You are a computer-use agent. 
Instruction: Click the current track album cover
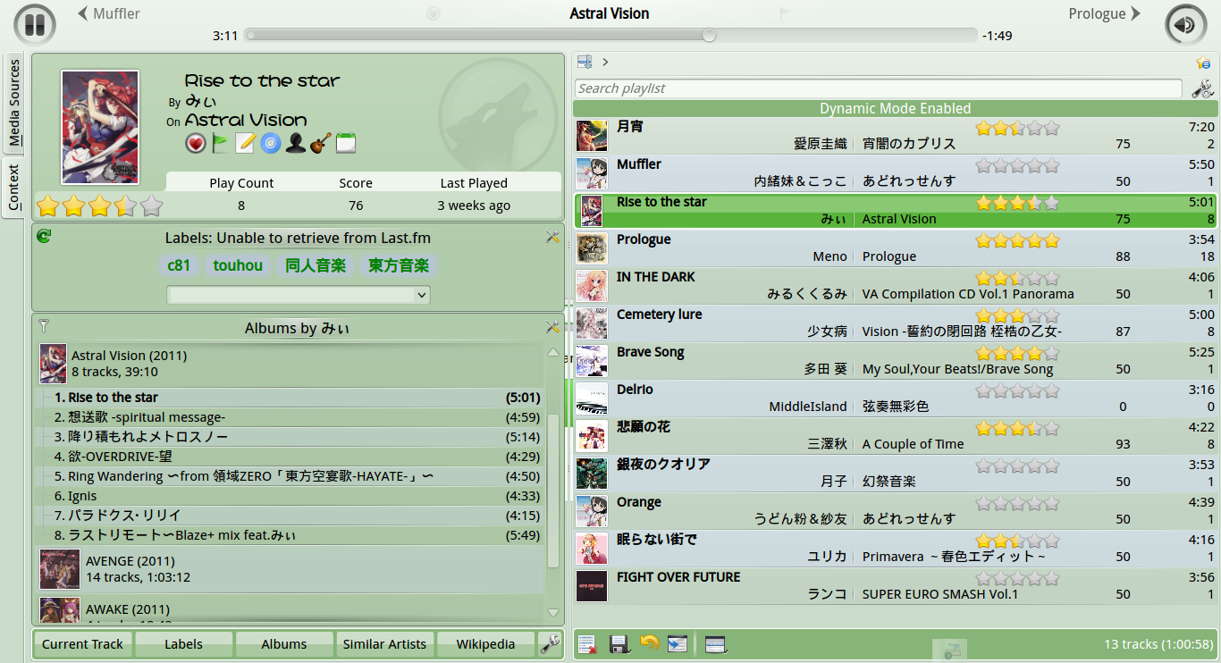[x=100, y=127]
